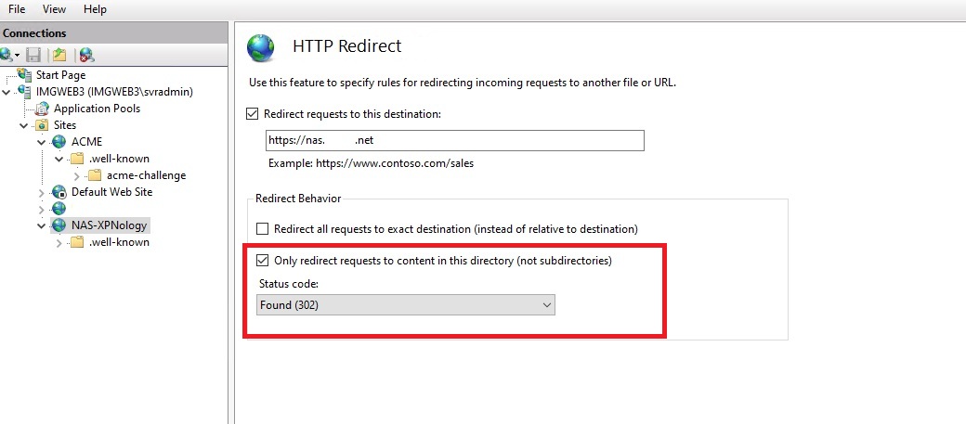Open the Help menu
The width and height of the screenshot is (966, 424).
tap(95, 9)
